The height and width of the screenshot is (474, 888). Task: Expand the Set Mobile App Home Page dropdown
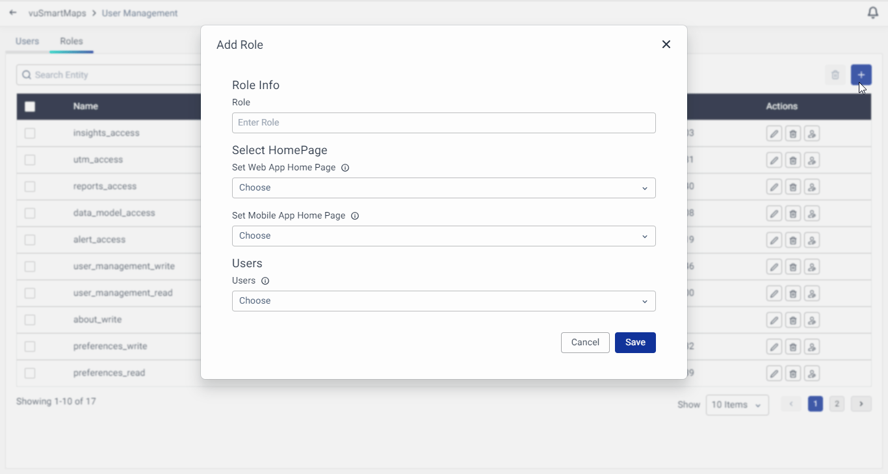(443, 236)
